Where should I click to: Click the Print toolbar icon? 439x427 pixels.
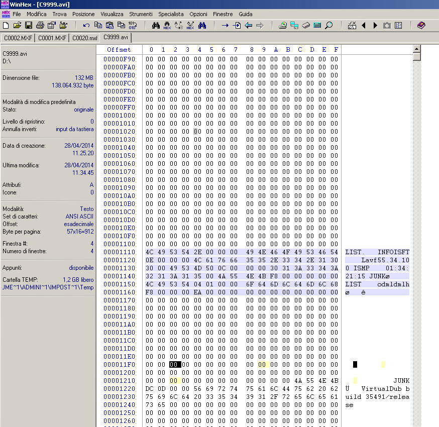pyautogui.click(x=40, y=25)
